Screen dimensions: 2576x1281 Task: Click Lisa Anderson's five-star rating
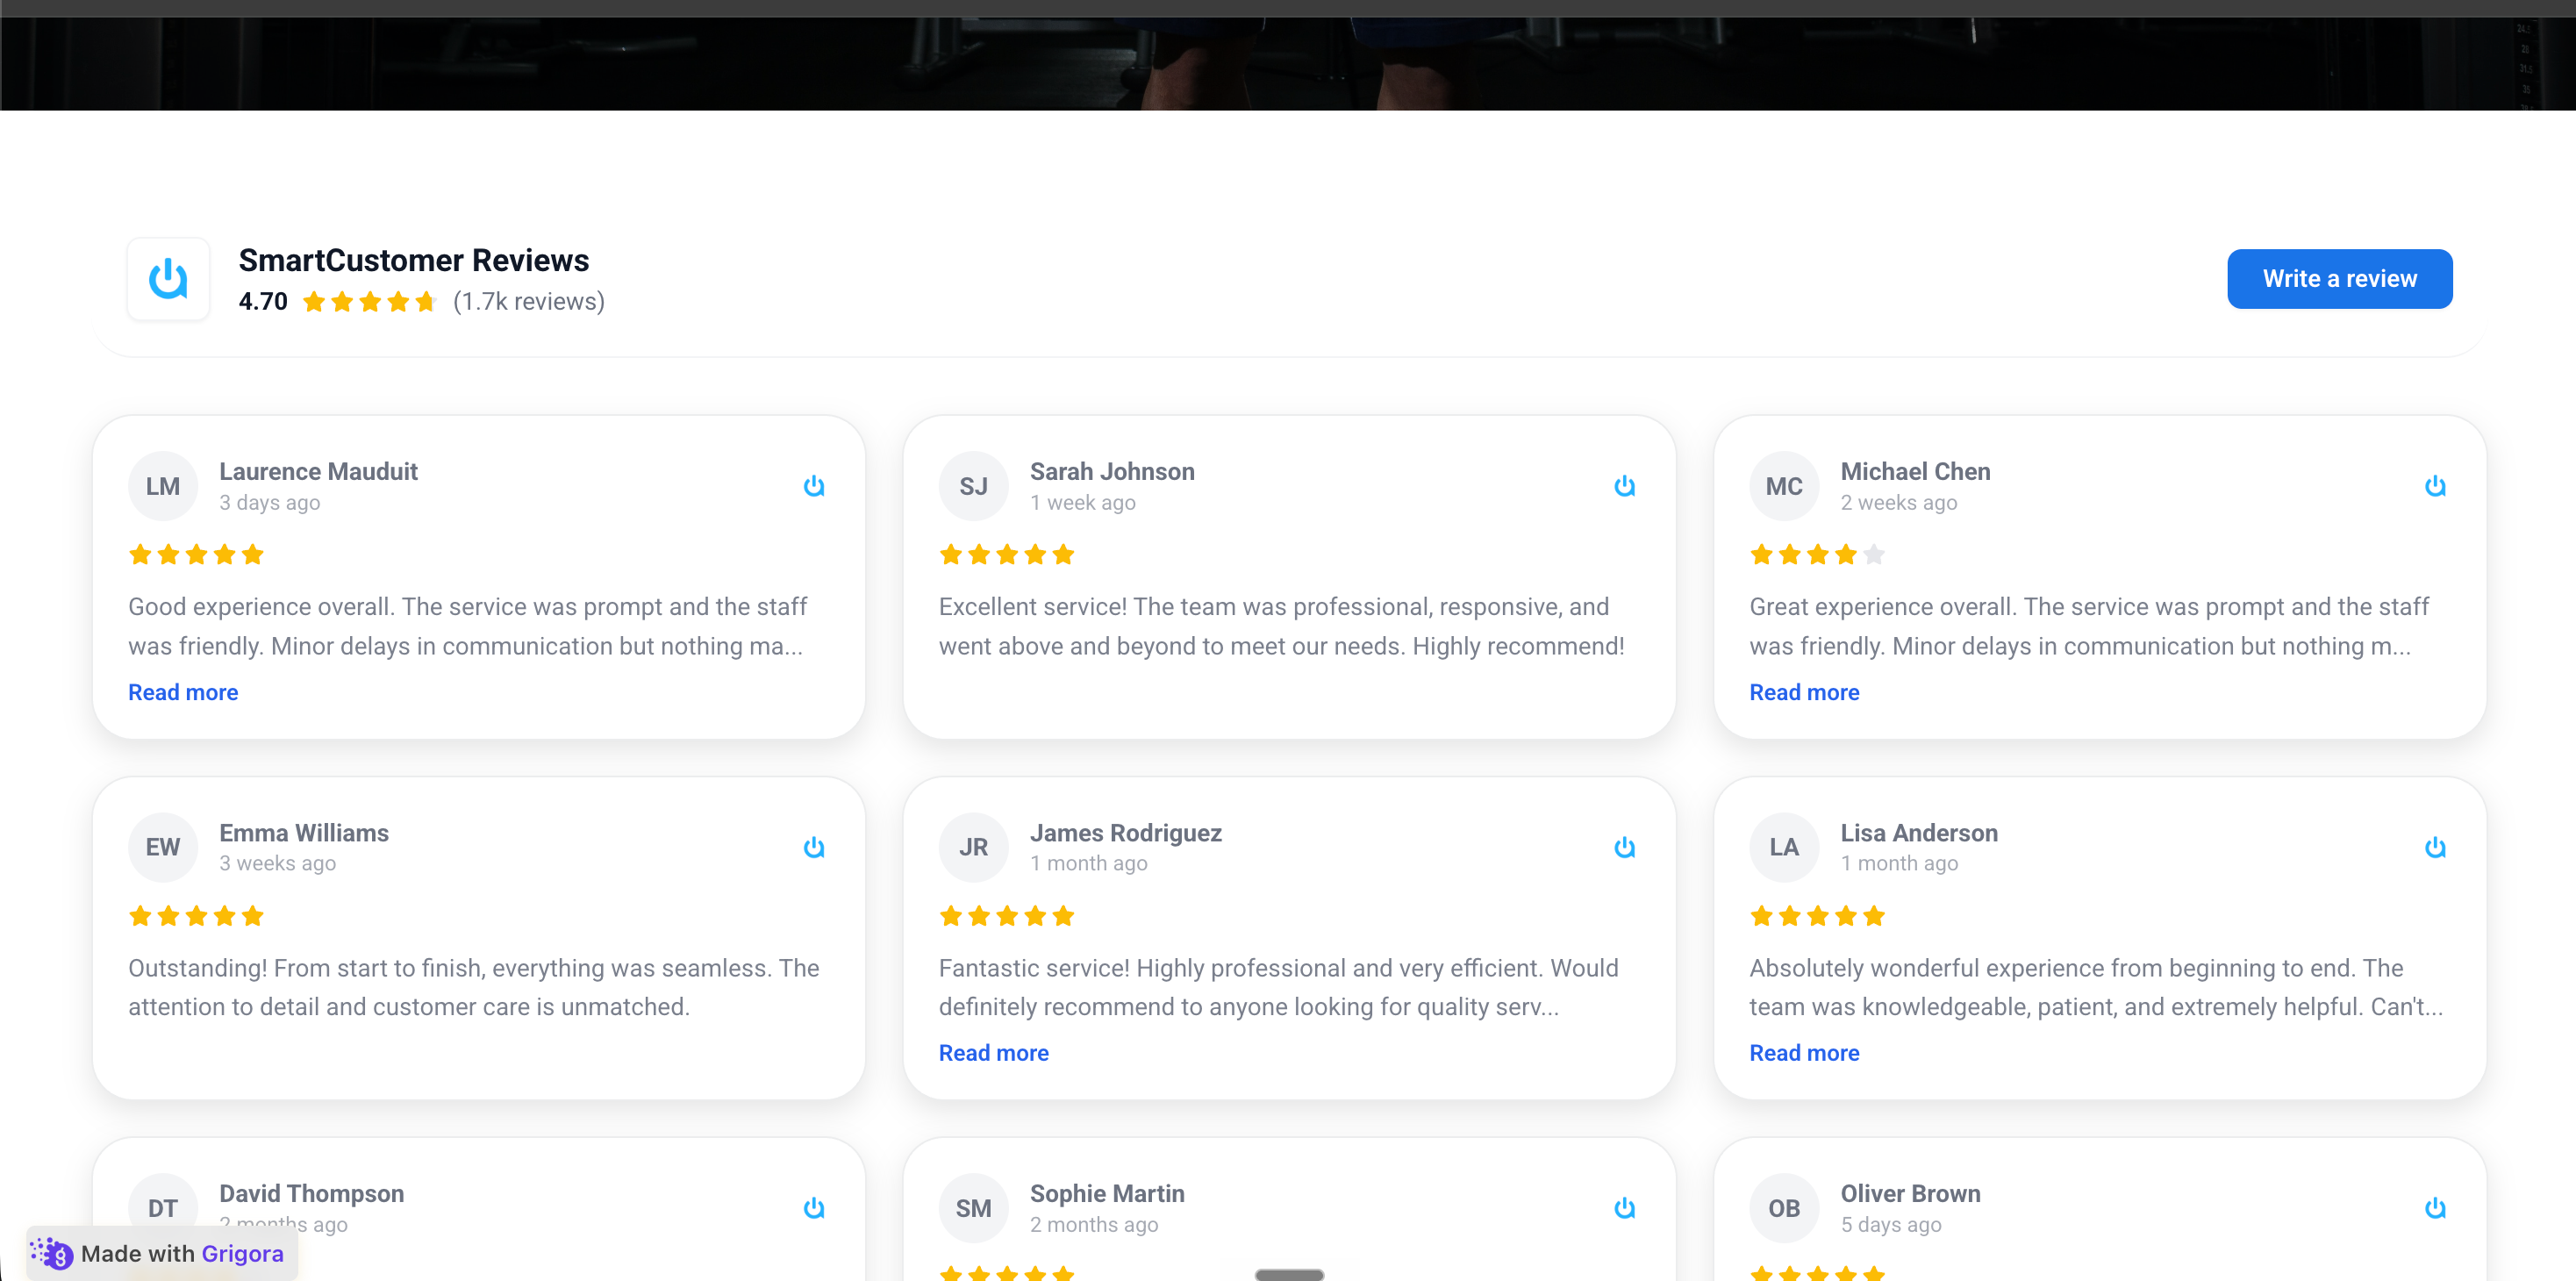[1817, 915]
